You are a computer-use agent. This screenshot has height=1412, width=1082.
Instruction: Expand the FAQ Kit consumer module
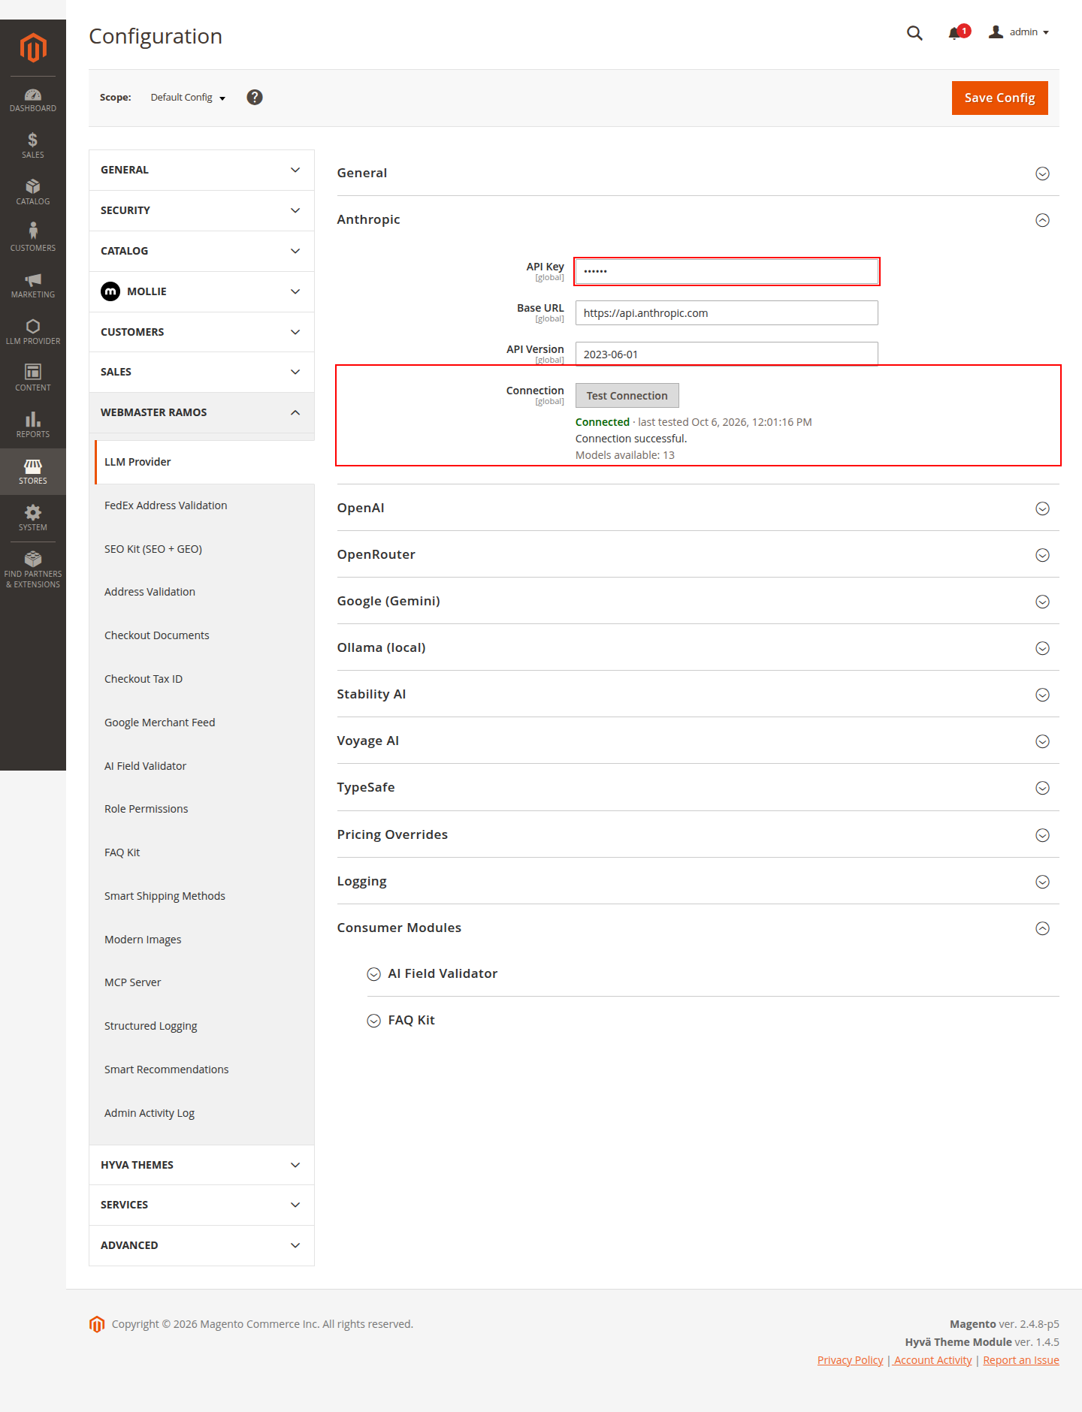point(712,1020)
